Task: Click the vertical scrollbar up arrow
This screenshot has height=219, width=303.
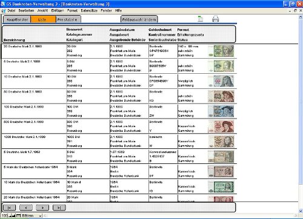Action: click(x=301, y=18)
